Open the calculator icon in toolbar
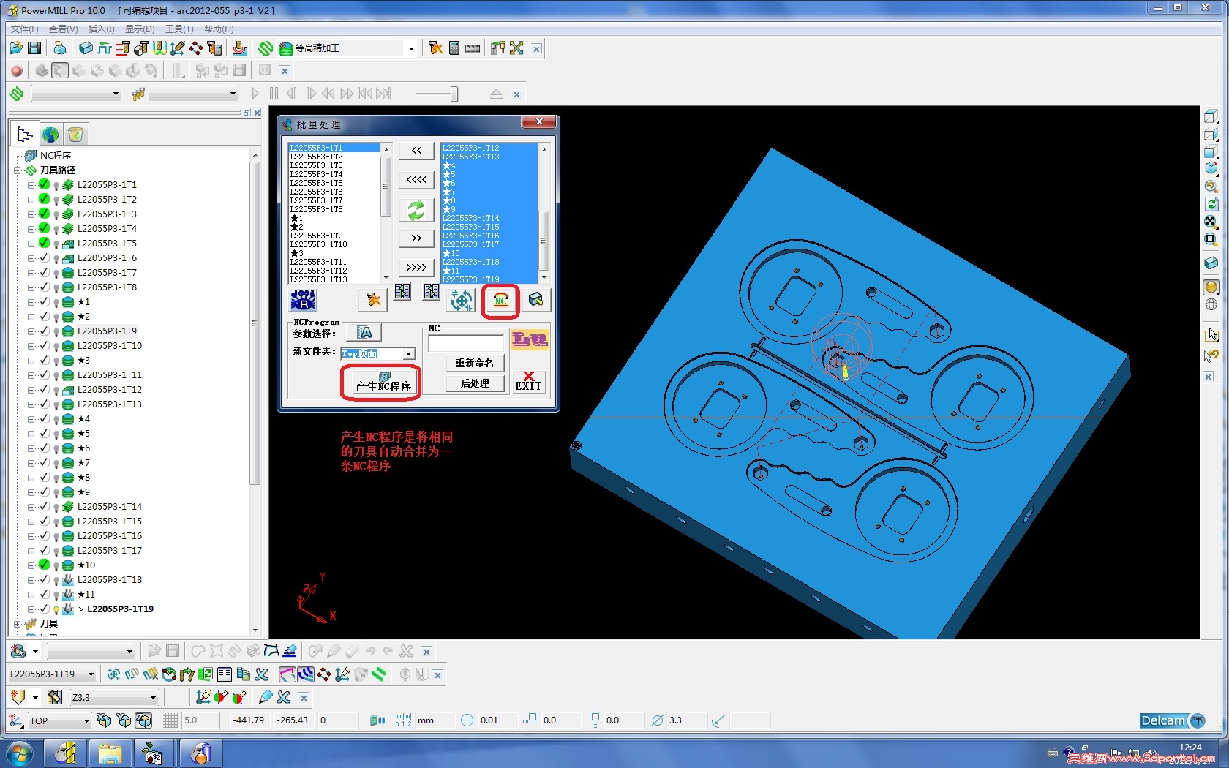Screen dimensions: 1229x768 coord(454,48)
